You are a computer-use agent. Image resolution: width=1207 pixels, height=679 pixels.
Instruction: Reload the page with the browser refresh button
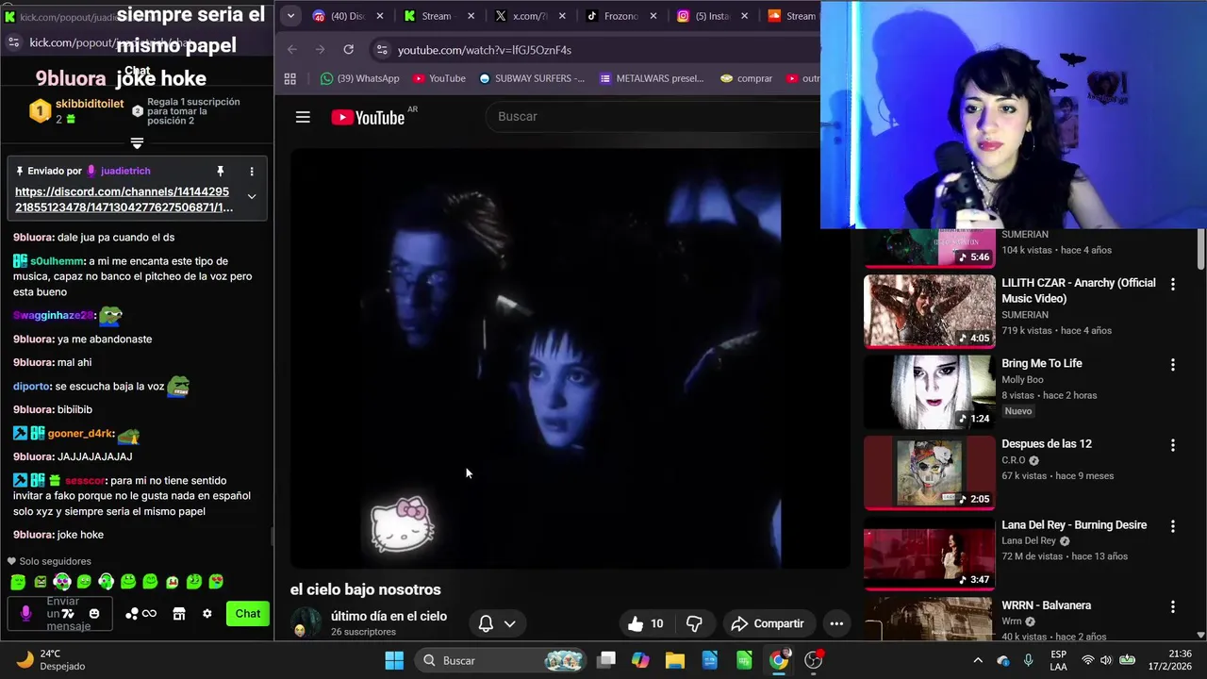coord(349,49)
